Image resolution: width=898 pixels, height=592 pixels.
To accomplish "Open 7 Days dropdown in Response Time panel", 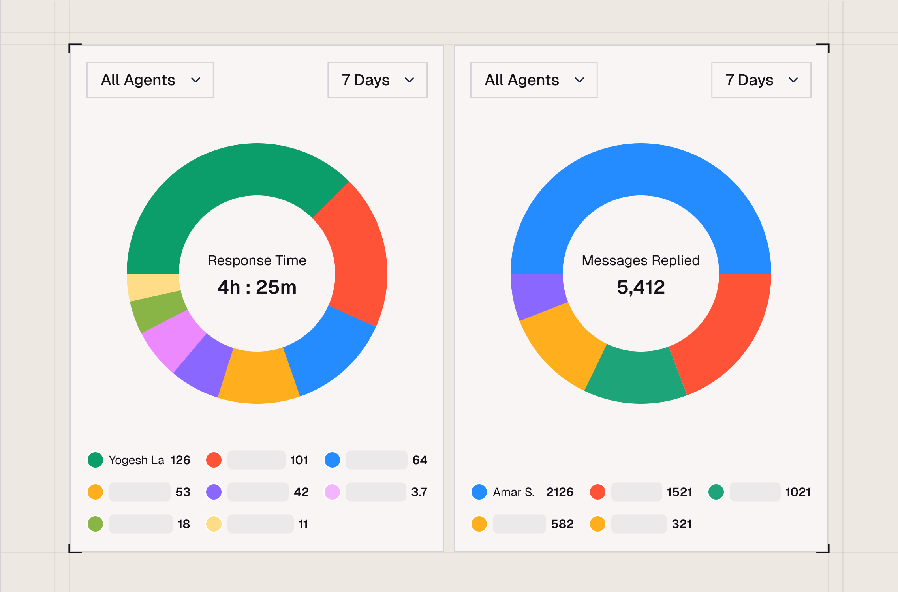I will (x=377, y=80).
